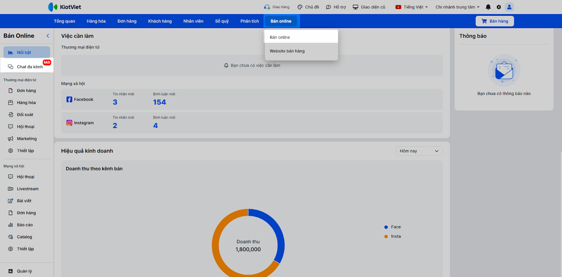Screen dimensions: 562x277
Task: Open the Tiếng Việt language dropdown
Action: 412,7
